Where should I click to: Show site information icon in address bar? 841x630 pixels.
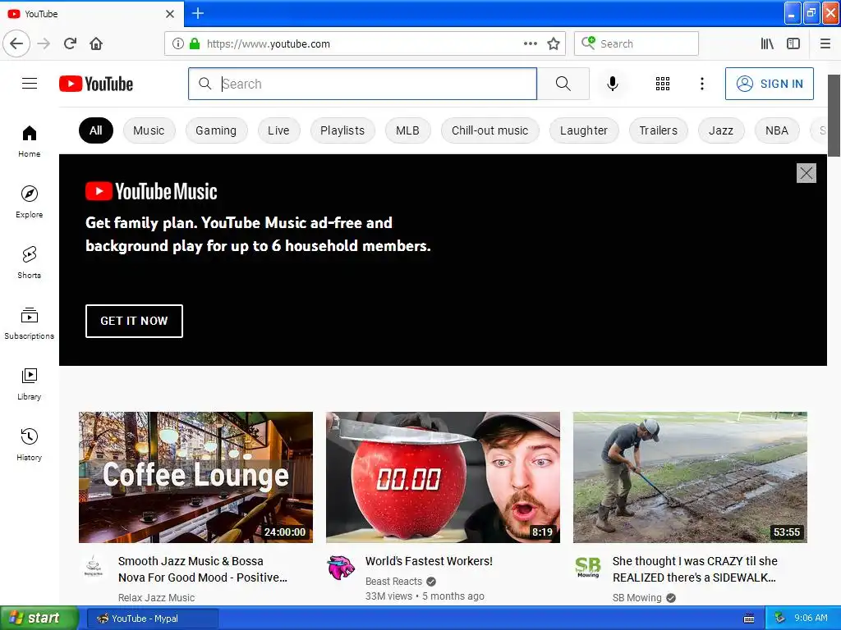(x=177, y=43)
